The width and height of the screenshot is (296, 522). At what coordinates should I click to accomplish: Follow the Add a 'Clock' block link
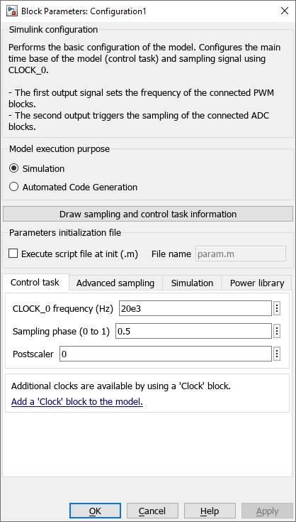pyautogui.click(x=77, y=401)
